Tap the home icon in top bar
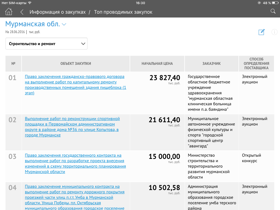Viewport: 280px width, 210px height. pyautogui.click(x=9, y=12)
